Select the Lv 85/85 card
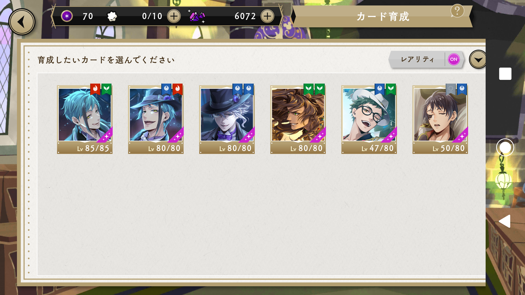This screenshot has height=295, width=525. coord(85,119)
